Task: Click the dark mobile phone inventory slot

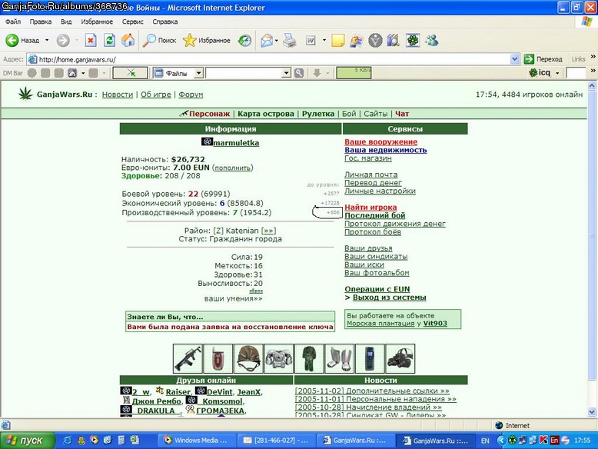Action: pyautogui.click(x=370, y=358)
